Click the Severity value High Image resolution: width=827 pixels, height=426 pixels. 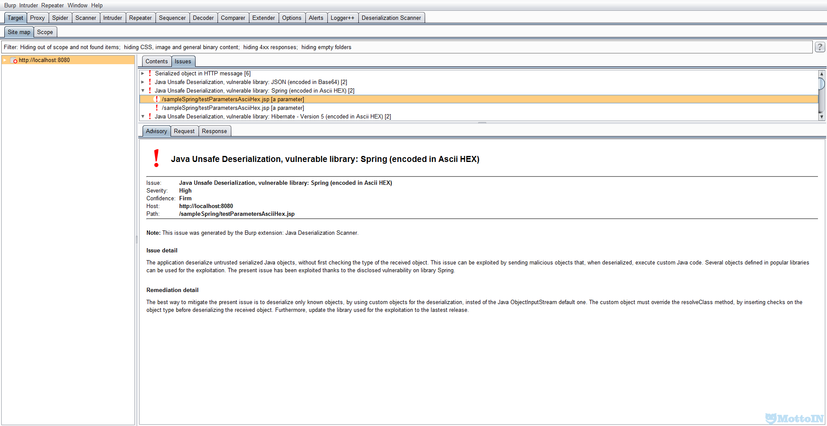pos(185,190)
